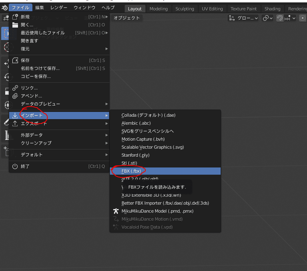Choose 名前をつけて保存...
Screen dimensions: 307x271
tap(59, 68)
